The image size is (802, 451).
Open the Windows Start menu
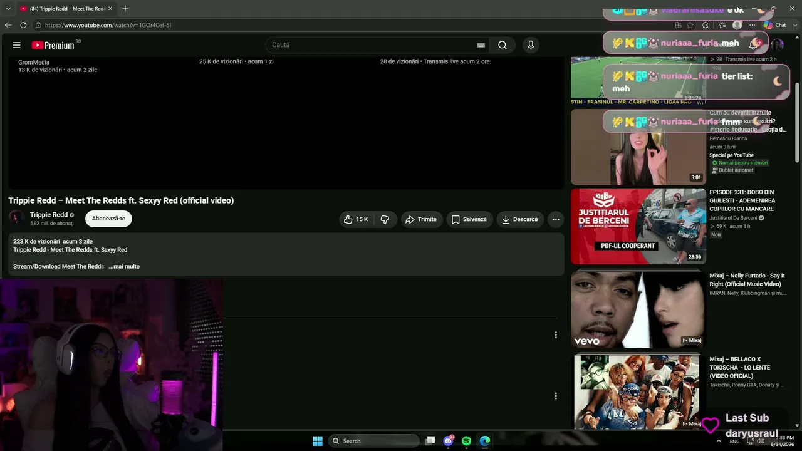(x=318, y=441)
